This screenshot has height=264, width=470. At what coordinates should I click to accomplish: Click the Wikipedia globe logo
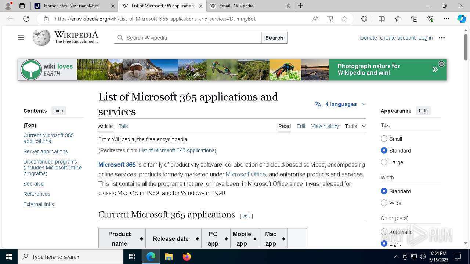click(41, 37)
